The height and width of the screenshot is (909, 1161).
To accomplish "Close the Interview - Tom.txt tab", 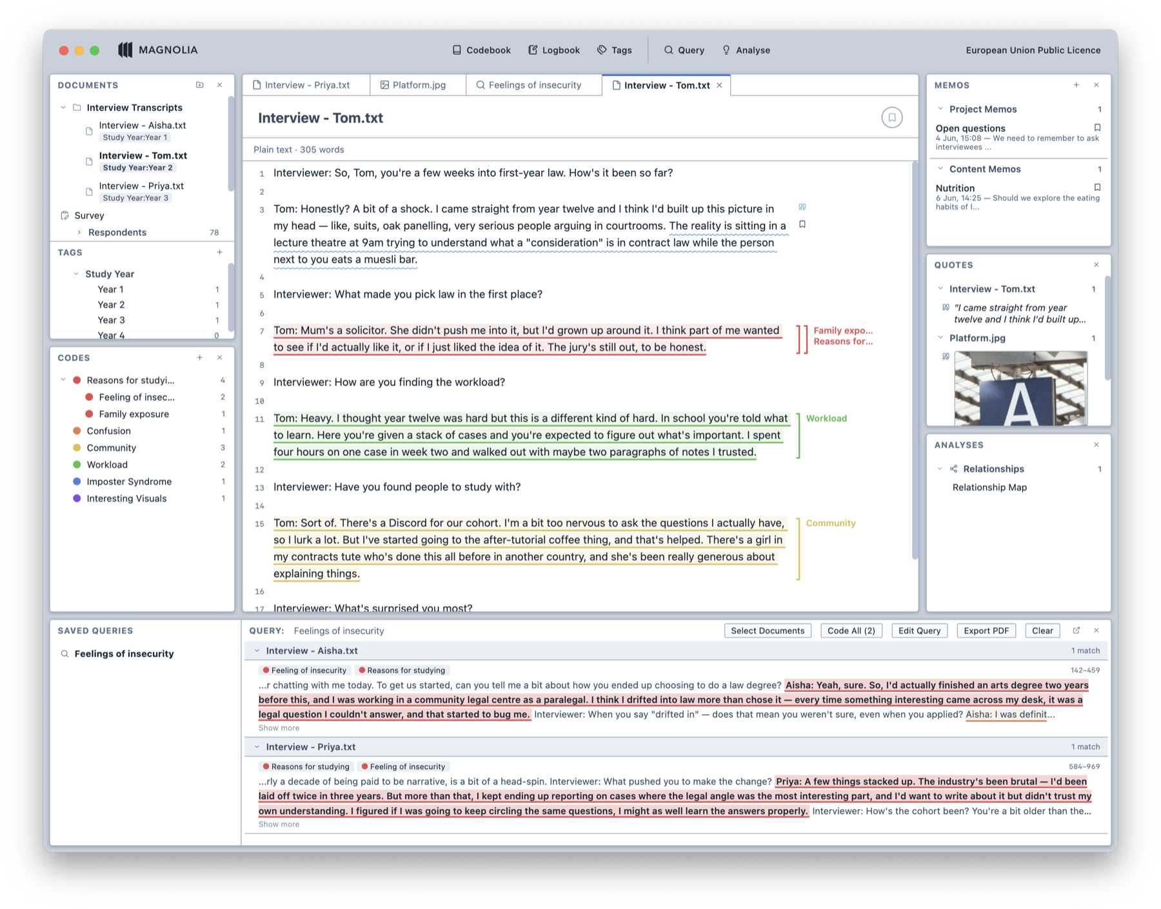I will pos(720,85).
